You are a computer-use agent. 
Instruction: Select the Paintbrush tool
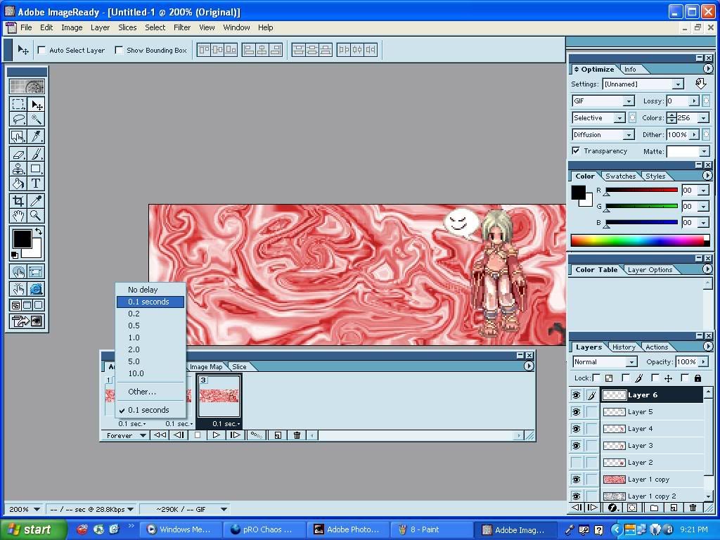pos(36,154)
